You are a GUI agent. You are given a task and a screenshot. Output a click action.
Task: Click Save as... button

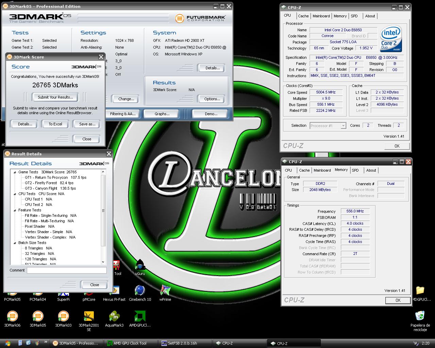[x=87, y=124]
